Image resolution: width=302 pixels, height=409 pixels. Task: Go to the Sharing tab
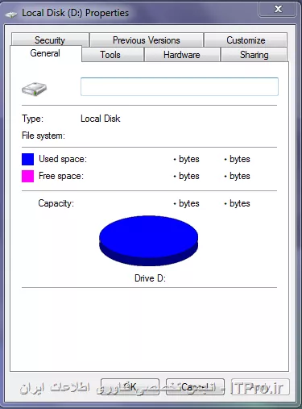[254, 55]
